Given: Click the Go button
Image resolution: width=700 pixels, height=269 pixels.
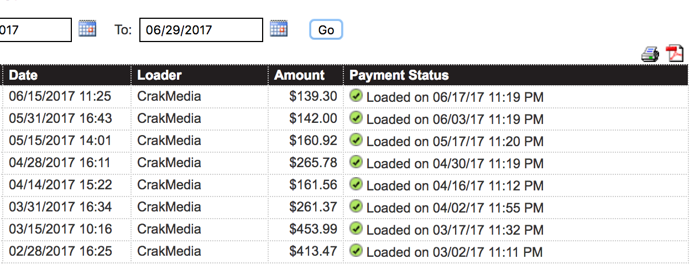Looking at the screenshot, I should (326, 30).
